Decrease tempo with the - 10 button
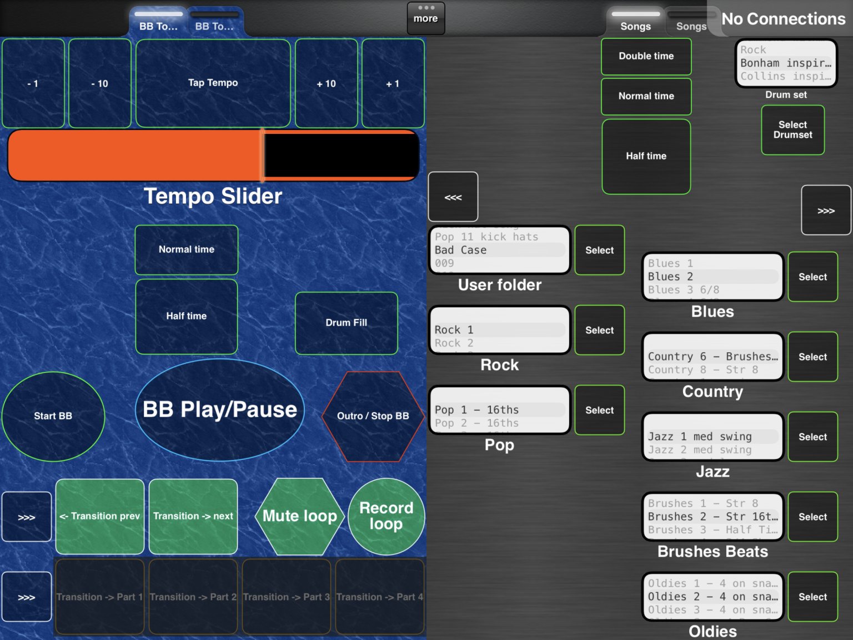 100,83
